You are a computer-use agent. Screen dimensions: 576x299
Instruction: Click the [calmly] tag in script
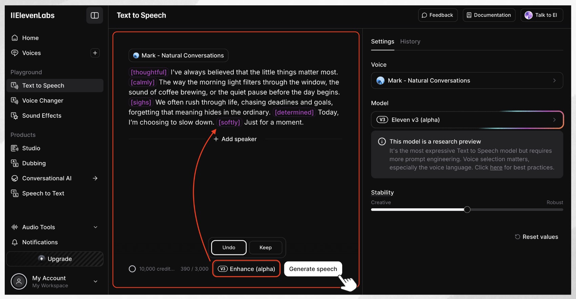143,82
